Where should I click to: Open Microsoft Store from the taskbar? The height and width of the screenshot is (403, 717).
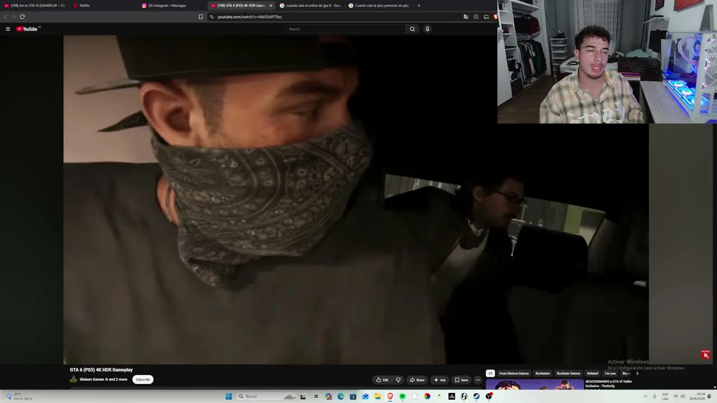coord(353,396)
